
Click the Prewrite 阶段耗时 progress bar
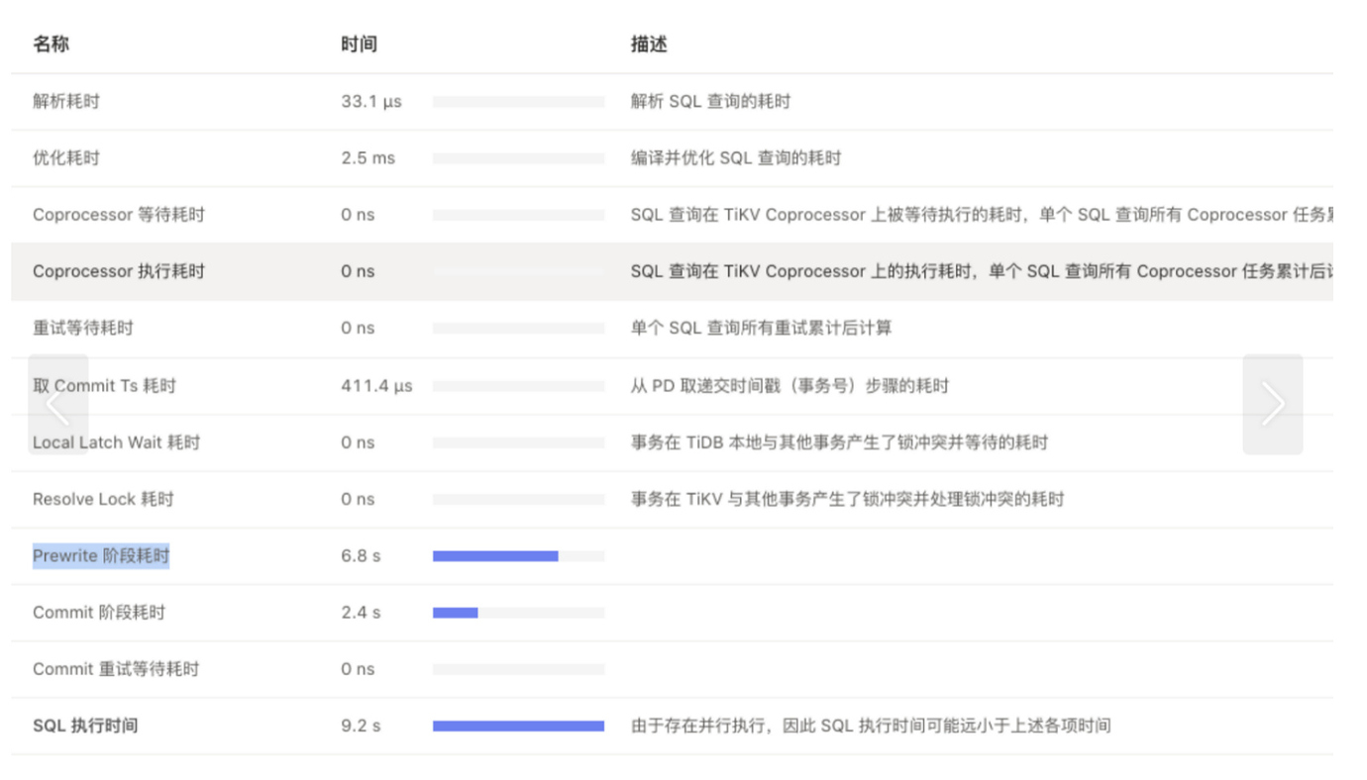coord(518,556)
